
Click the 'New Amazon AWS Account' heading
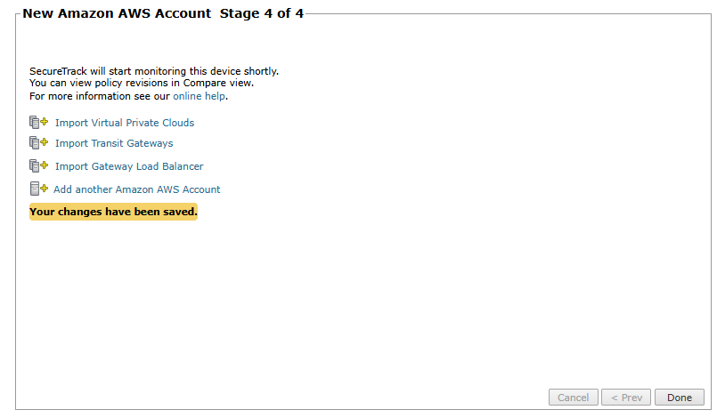(117, 14)
